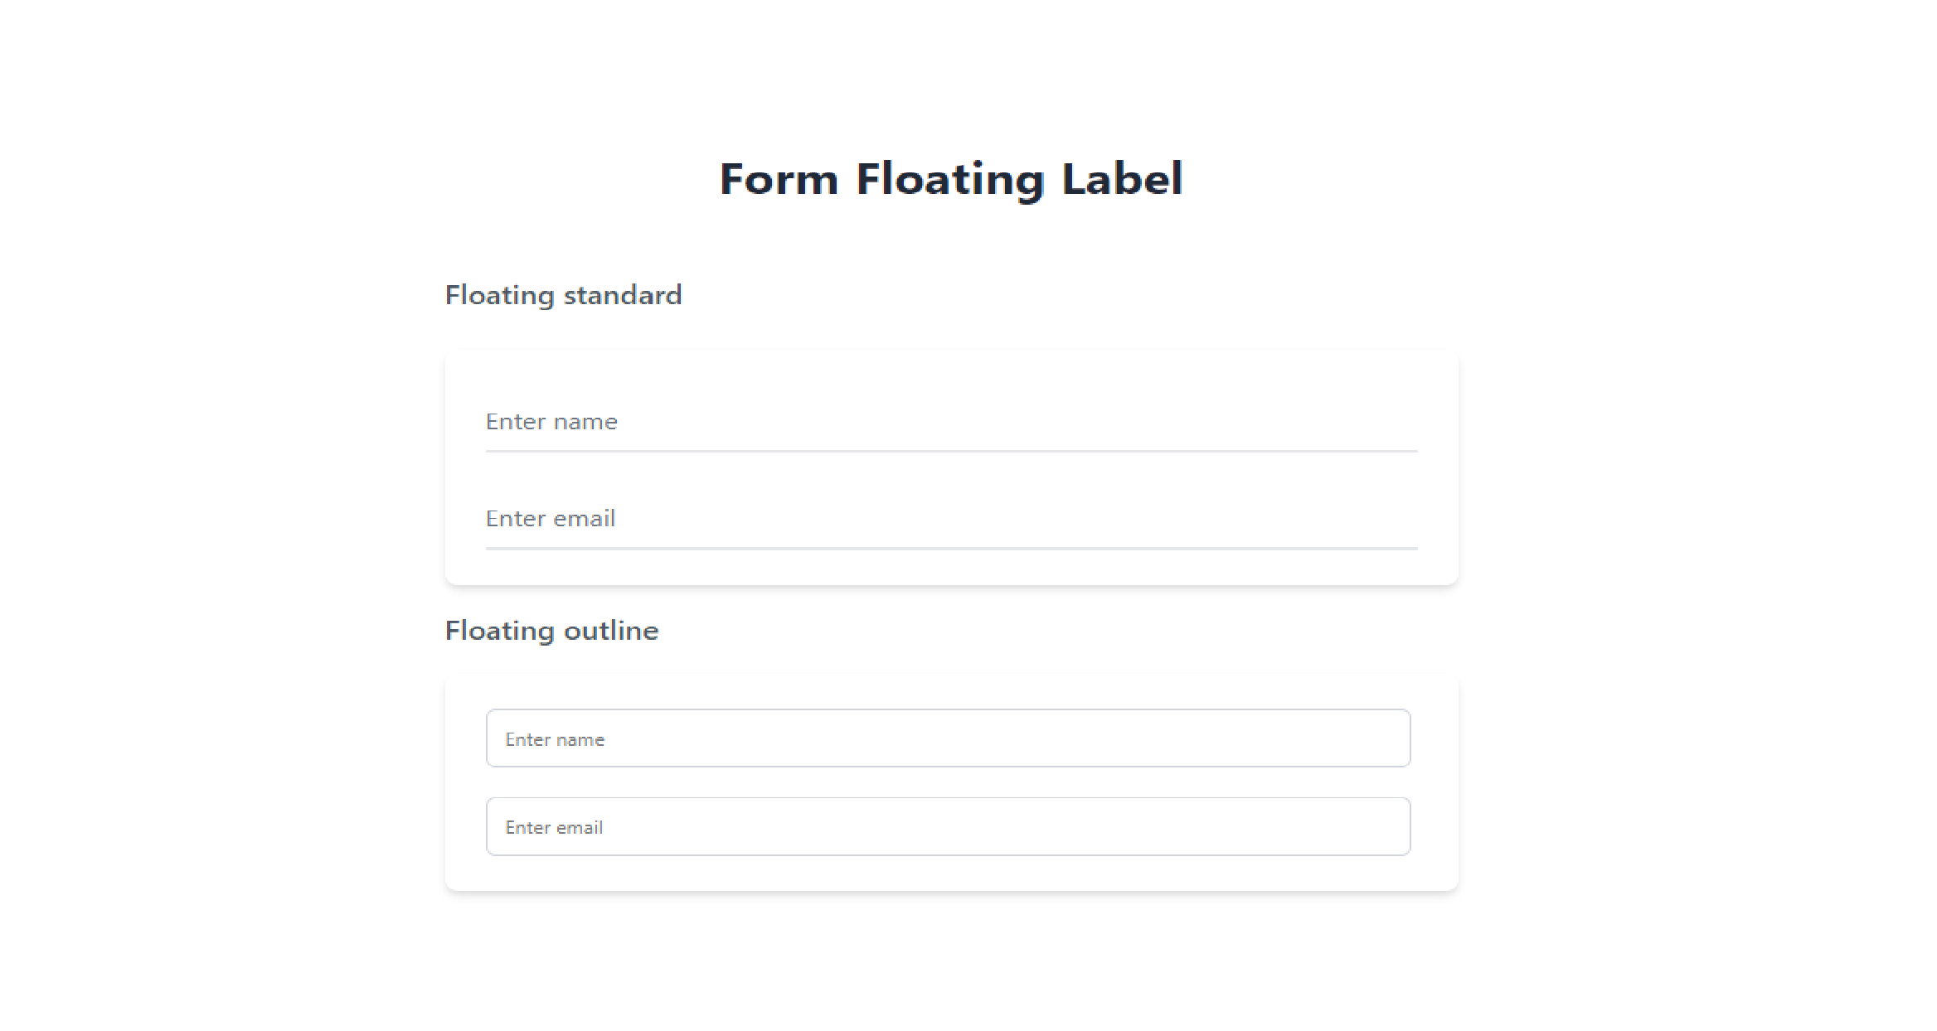Viewport: 1937px width, 1031px height.
Task: Click the word Form in the title
Action: coord(779,179)
